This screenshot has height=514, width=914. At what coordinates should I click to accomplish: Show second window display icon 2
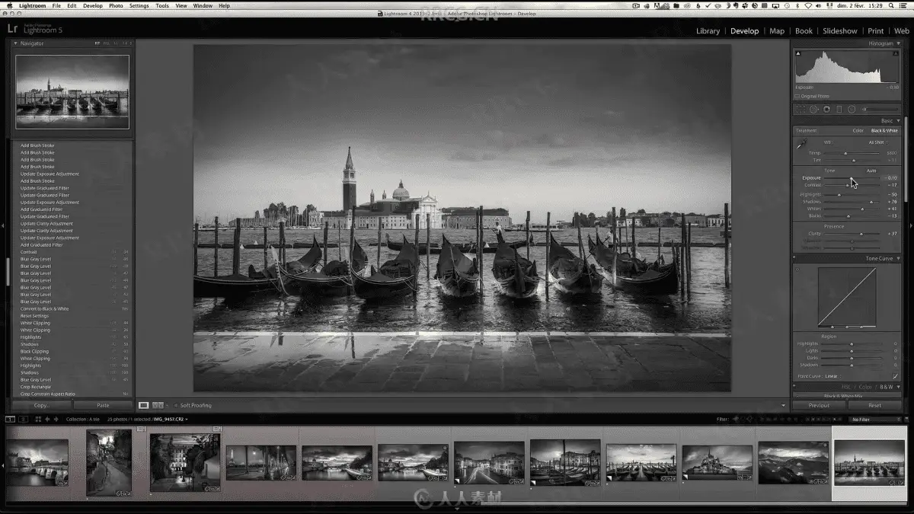23,419
